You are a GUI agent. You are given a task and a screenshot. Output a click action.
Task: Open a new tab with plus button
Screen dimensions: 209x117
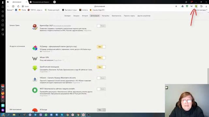point(55,2)
